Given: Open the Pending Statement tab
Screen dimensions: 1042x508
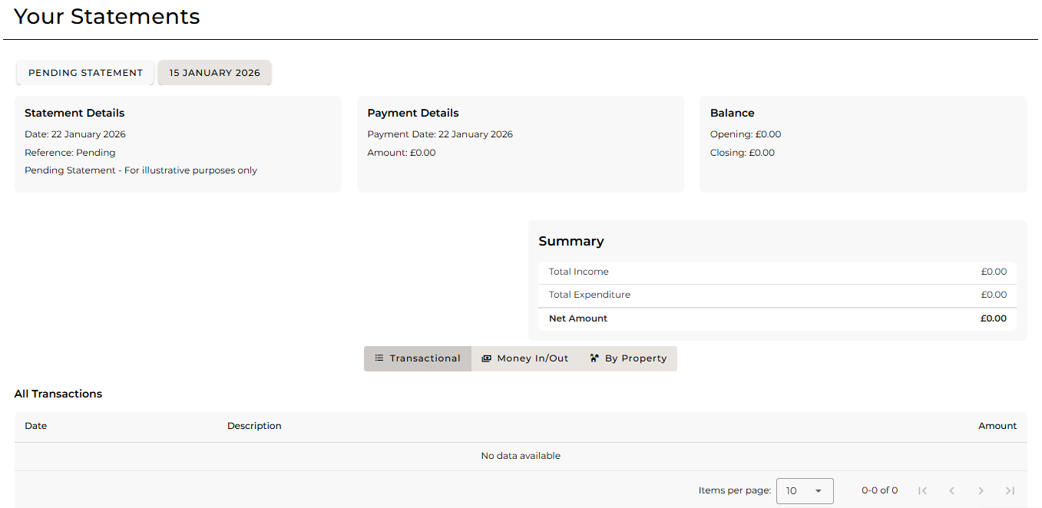Looking at the screenshot, I should pyautogui.click(x=85, y=73).
